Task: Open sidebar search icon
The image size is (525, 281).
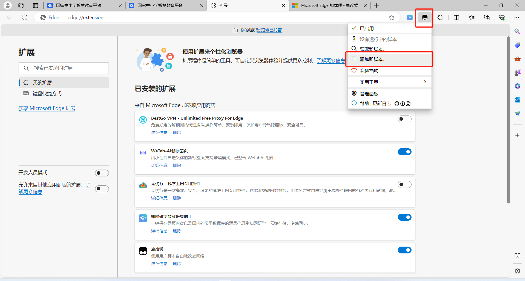Action: pos(517,31)
